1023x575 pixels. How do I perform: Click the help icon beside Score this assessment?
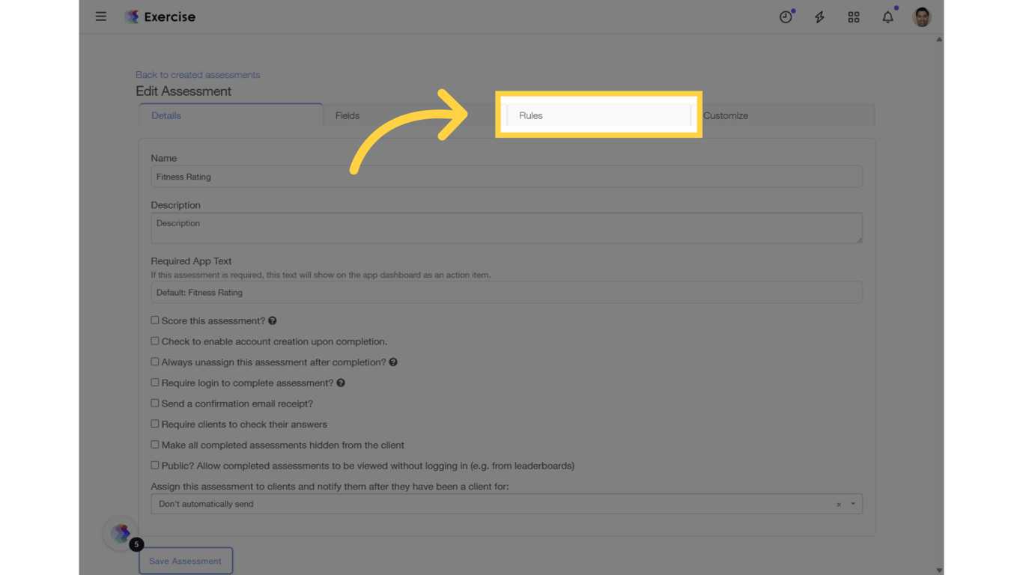point(272,320)
